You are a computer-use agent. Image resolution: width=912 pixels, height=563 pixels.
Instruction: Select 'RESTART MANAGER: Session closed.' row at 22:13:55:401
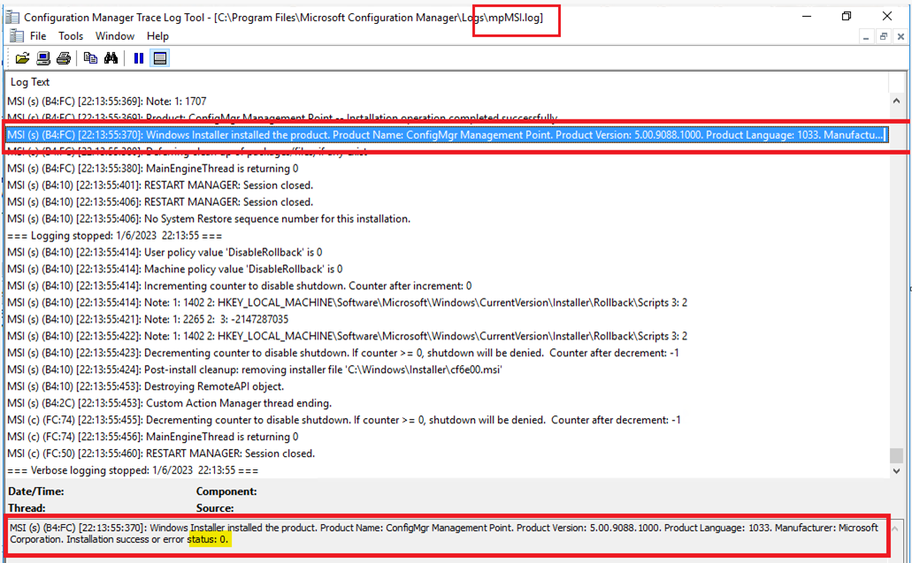pyautogui.click(x=448, y=186)
